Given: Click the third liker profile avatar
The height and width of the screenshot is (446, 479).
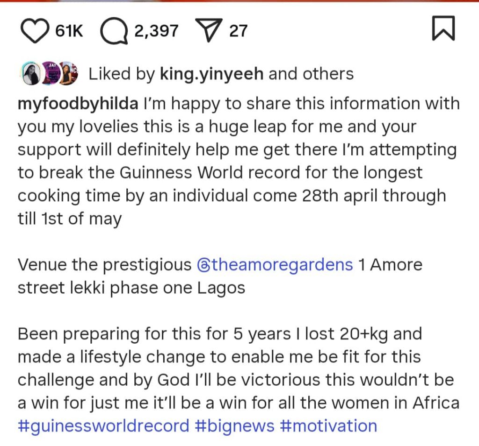Looking at the screenshot, I should pyautogui.click(x=68, y=74).
